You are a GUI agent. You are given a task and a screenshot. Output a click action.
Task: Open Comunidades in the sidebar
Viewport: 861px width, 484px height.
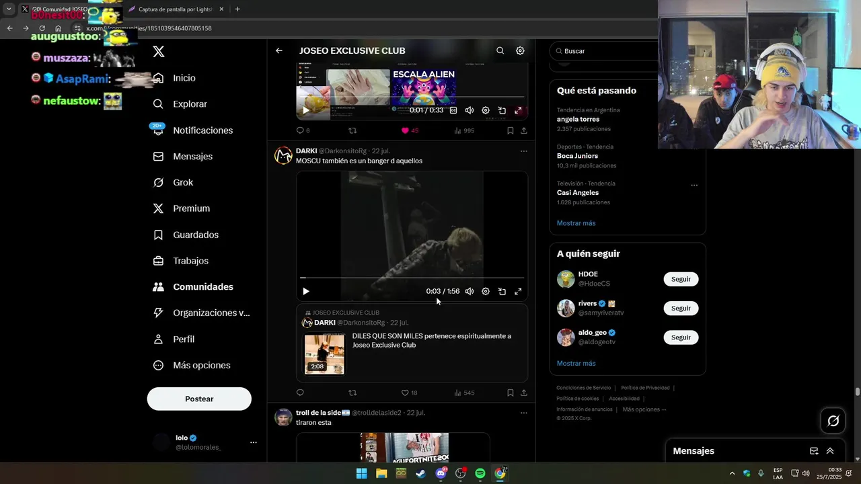[193, 287]
